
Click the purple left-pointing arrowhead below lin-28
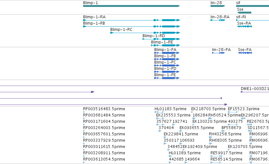click(221, 98)
